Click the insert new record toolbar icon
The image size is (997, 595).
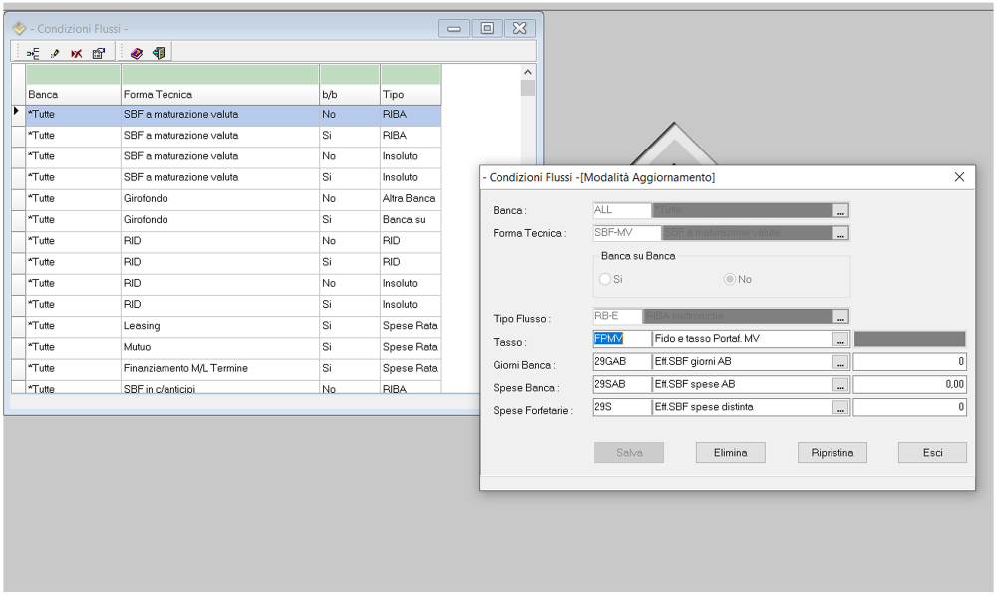34,53
